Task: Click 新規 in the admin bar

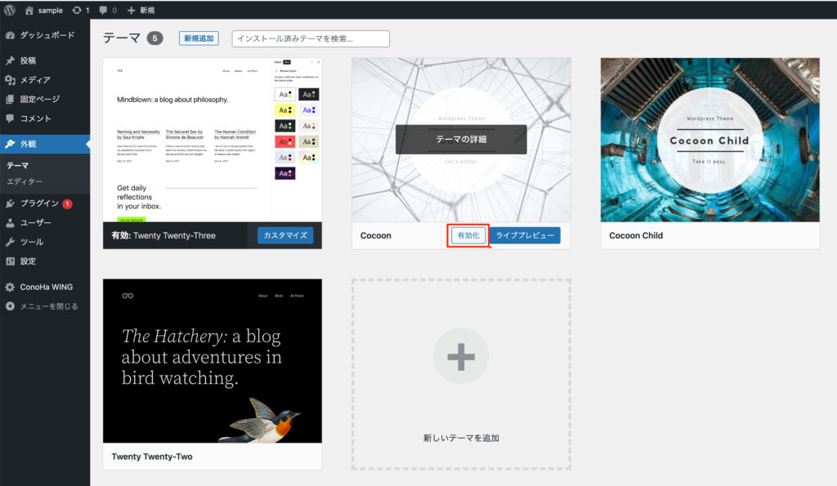Action: click(x=147, y=10)
